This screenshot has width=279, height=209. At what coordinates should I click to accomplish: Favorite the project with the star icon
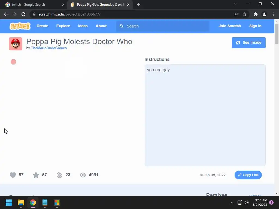(x=36, y=175)
